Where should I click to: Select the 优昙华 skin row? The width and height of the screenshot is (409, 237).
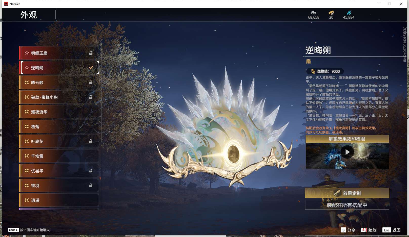click(59, 171)
